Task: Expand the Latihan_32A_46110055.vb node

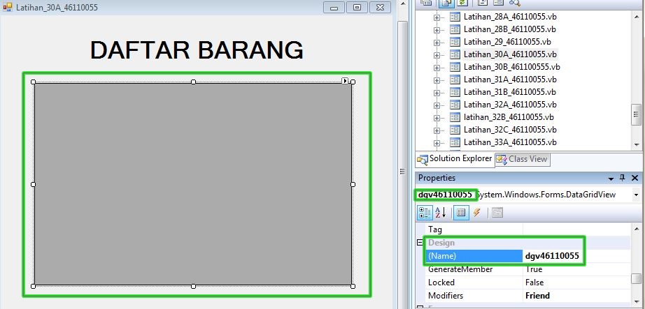Action: (x=437, y=105)
